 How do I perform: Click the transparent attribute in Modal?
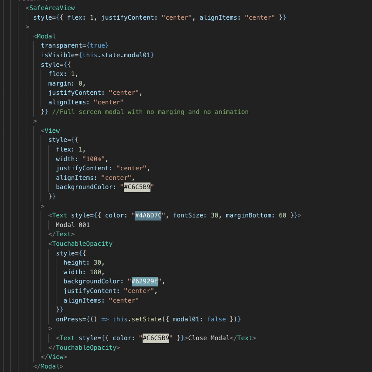61,45
